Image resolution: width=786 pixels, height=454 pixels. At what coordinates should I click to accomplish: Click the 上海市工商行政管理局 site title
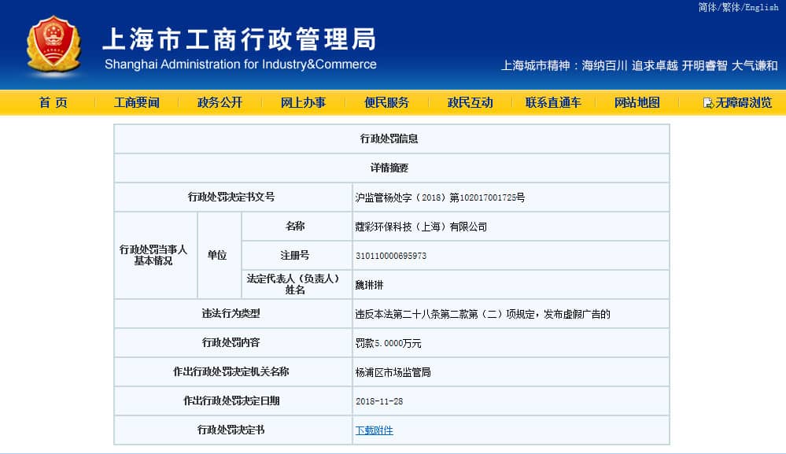point(239,39)
